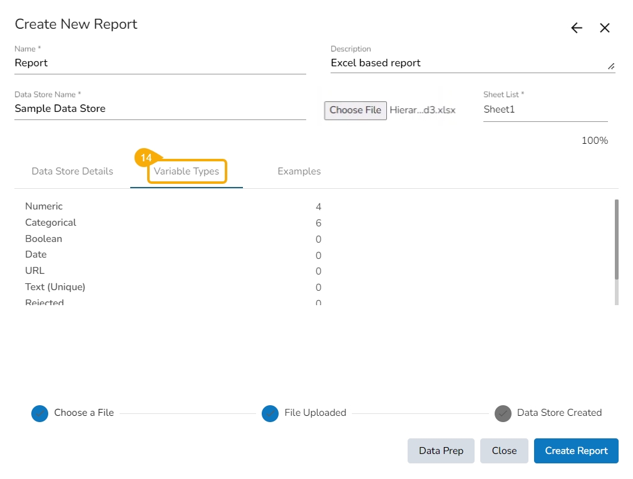Click the Name input field
This screenshot has height=479, width=633.
[x=160, y=63]
